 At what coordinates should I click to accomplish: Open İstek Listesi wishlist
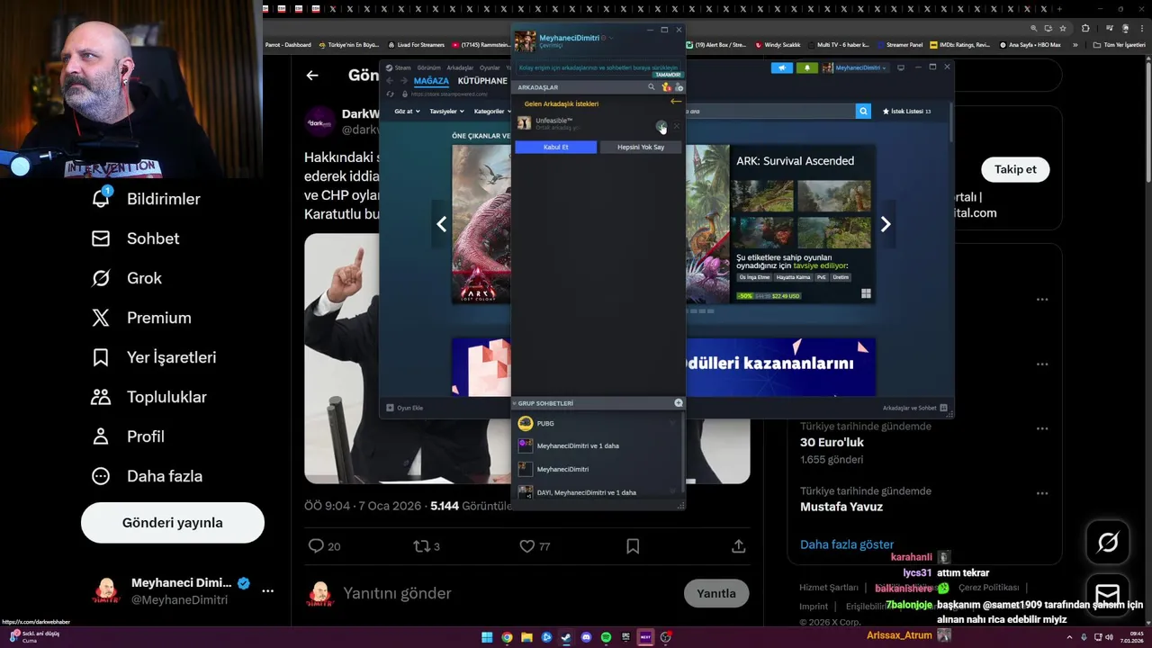[x=905, y=111]
